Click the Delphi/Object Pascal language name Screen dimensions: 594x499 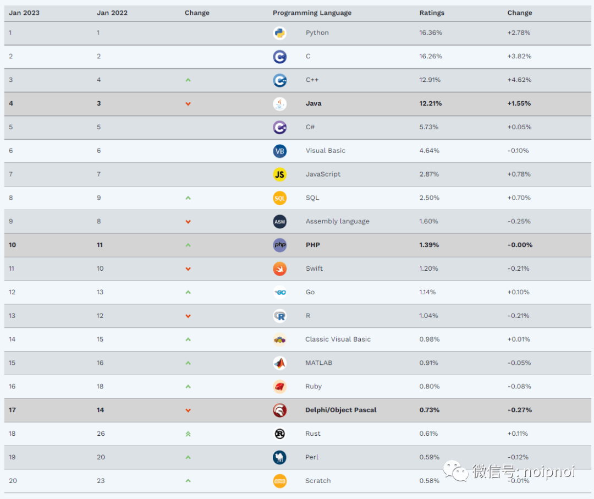[341, 410]
